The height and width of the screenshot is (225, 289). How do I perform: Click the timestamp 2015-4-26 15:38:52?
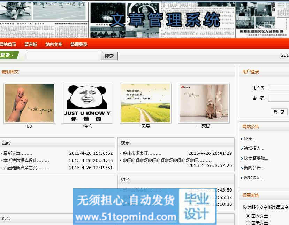click(91, 153)
